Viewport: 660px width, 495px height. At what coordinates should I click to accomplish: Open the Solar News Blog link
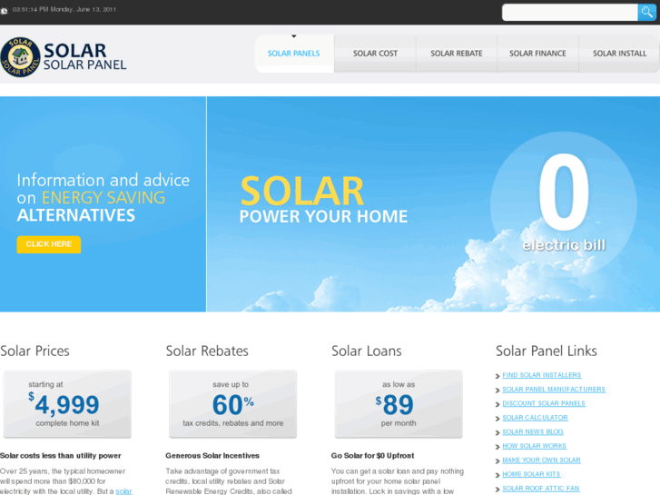[x=533, y=431]
